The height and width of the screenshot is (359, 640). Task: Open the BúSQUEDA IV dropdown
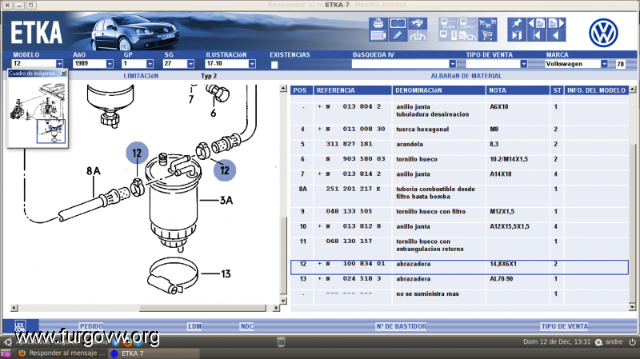point(452,64)
